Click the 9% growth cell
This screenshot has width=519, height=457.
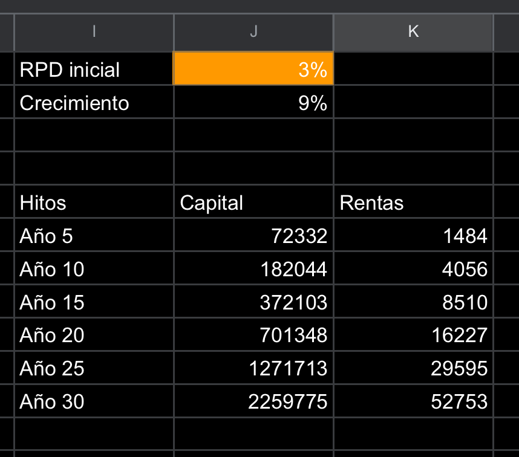(253, 102)
